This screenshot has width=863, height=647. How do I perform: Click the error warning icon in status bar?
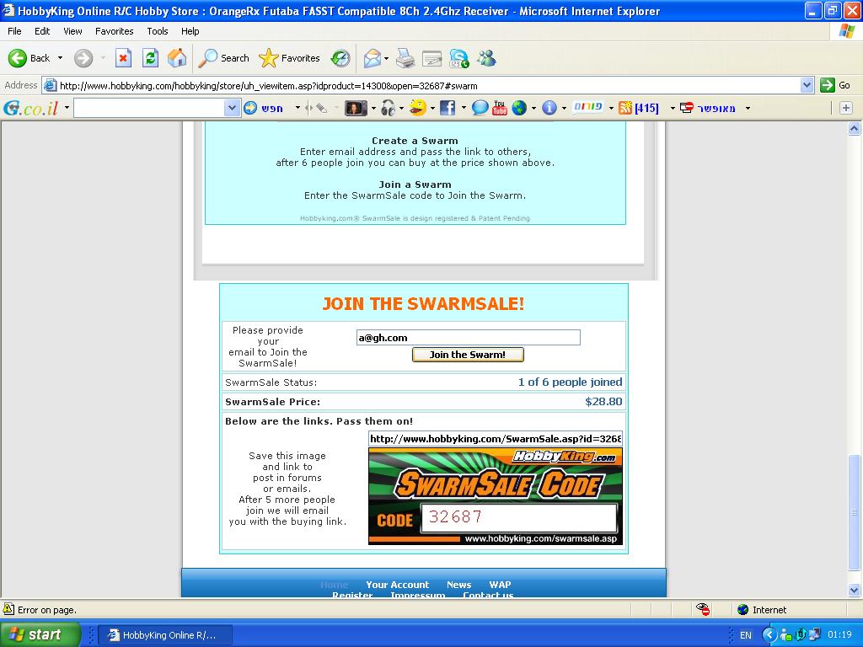click(8, 609)
